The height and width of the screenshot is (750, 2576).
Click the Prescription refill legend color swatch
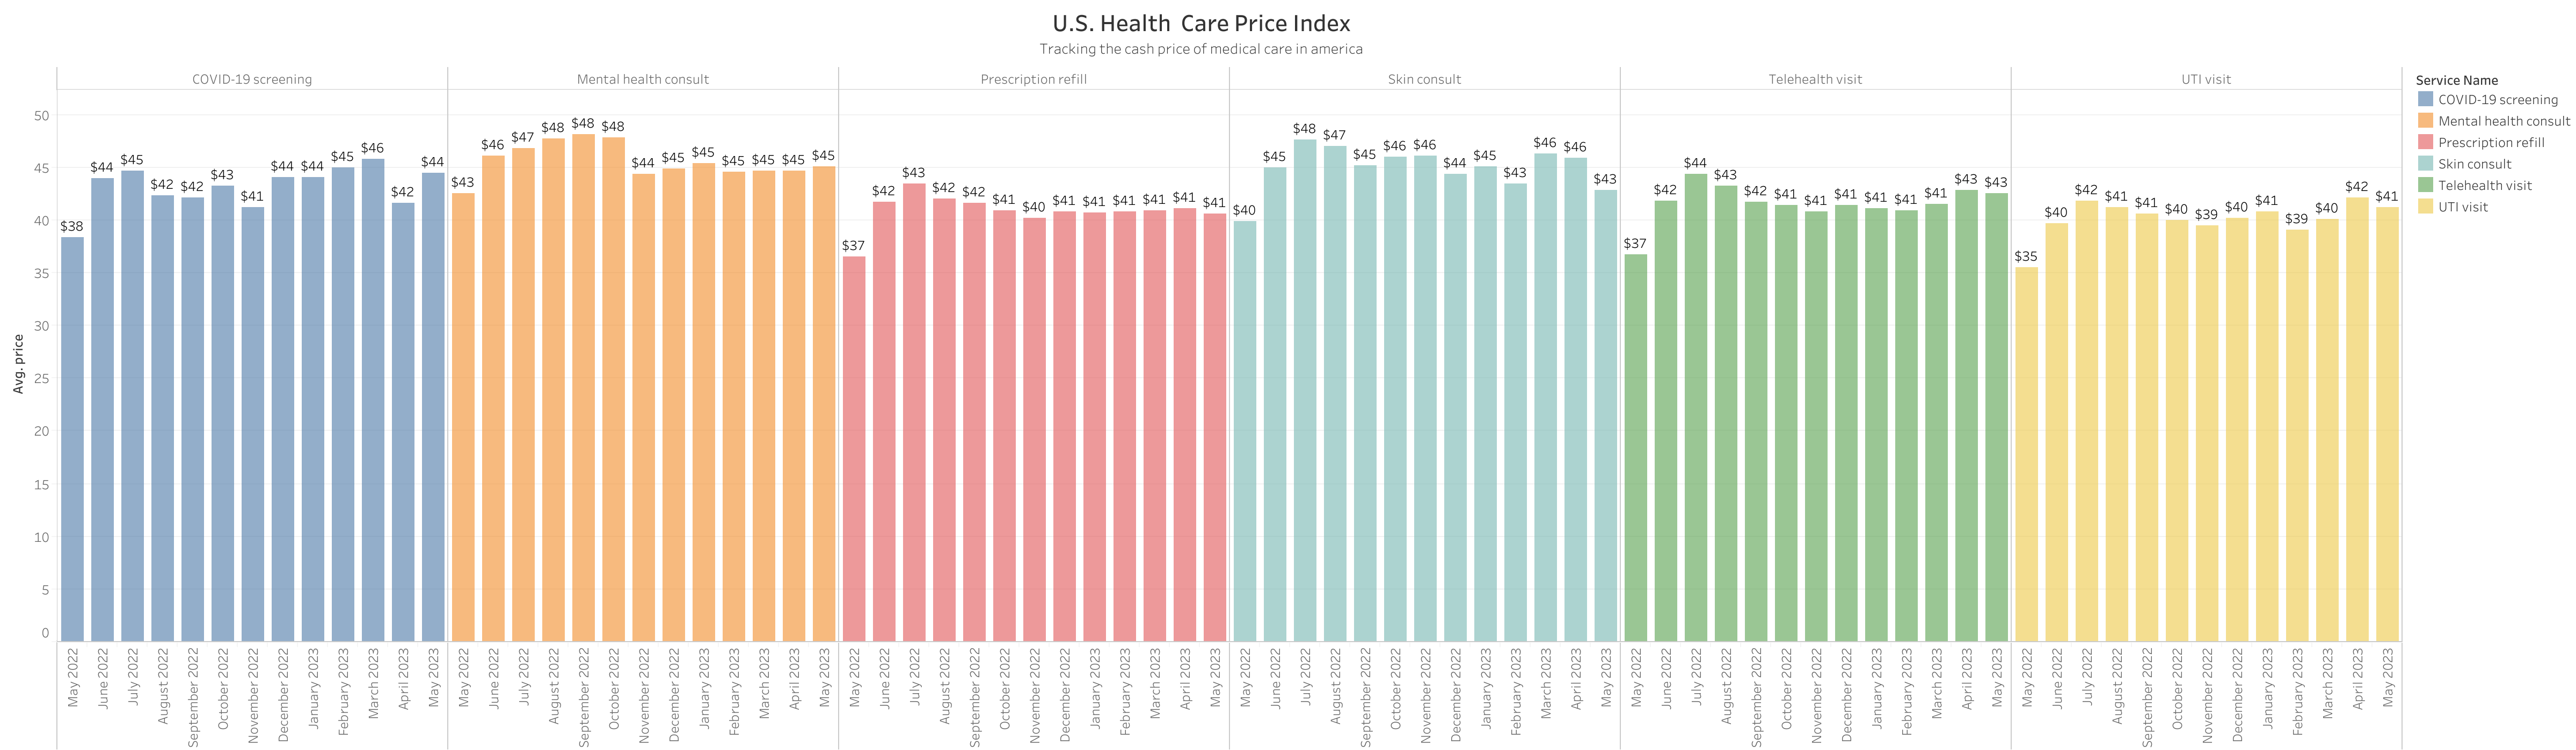[2425, 143]
